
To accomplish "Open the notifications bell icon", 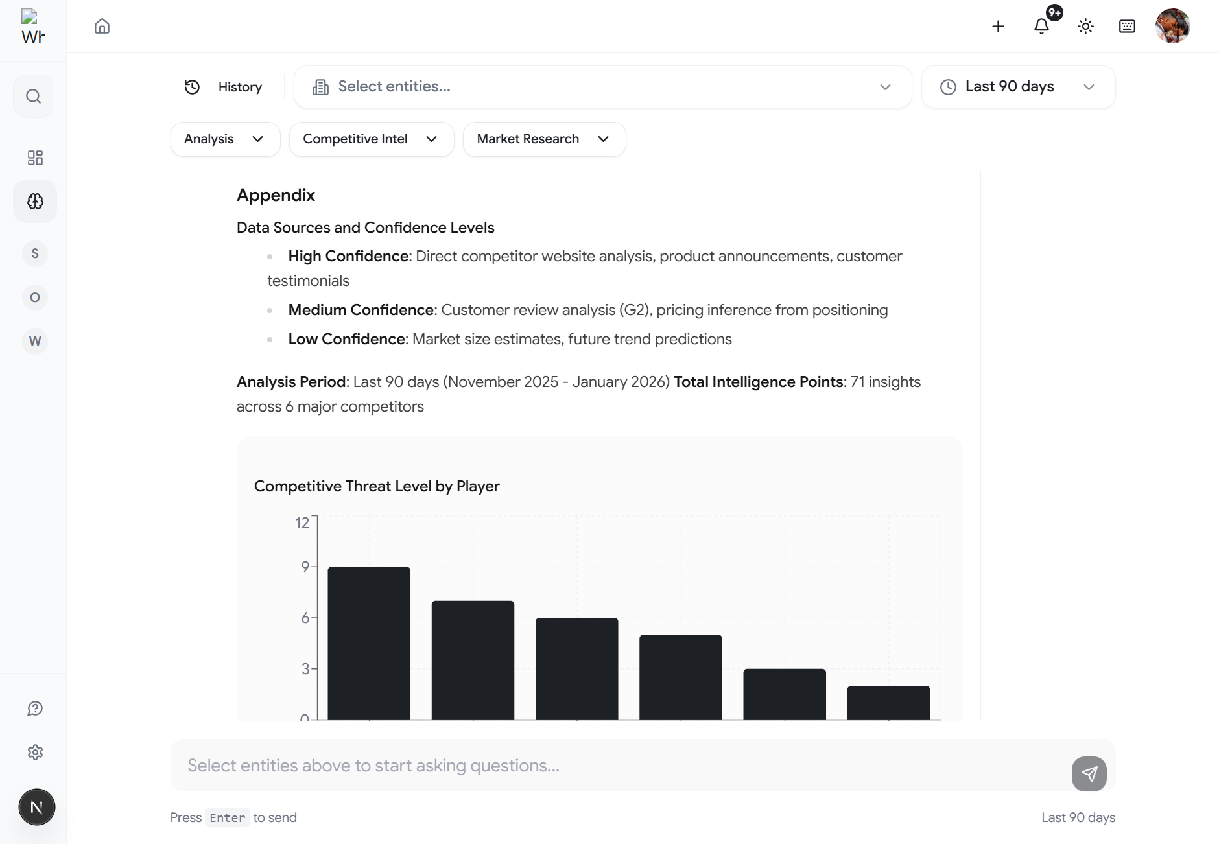I will coord(1041,26).
